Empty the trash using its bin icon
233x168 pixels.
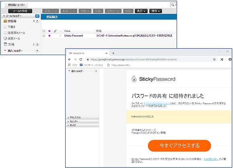(x=37, y=44)
